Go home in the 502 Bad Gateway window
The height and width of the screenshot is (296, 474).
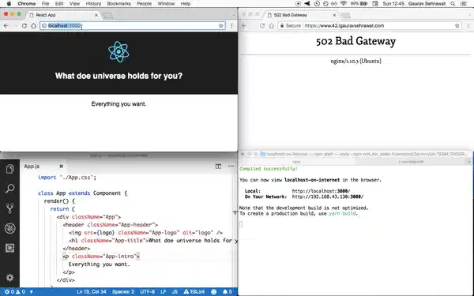(x=272, y=26)
